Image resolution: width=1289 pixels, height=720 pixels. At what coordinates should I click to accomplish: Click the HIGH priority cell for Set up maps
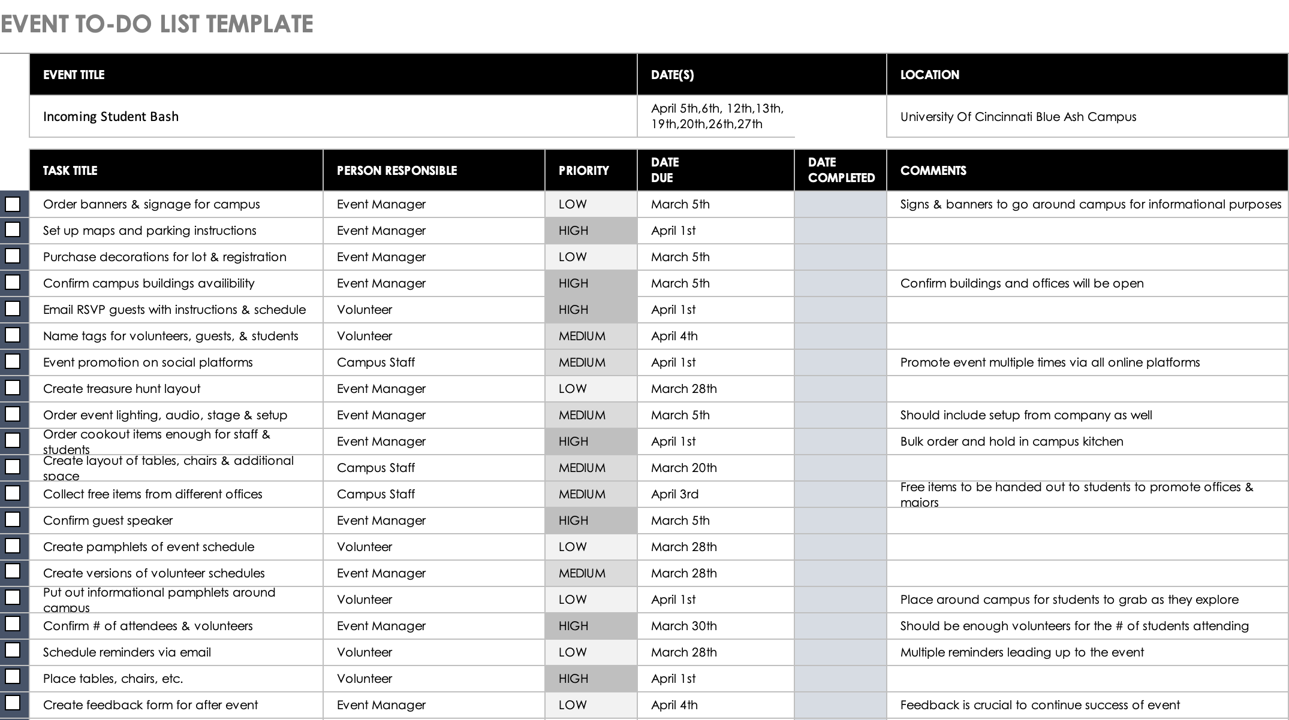click(x=591, y=231)
